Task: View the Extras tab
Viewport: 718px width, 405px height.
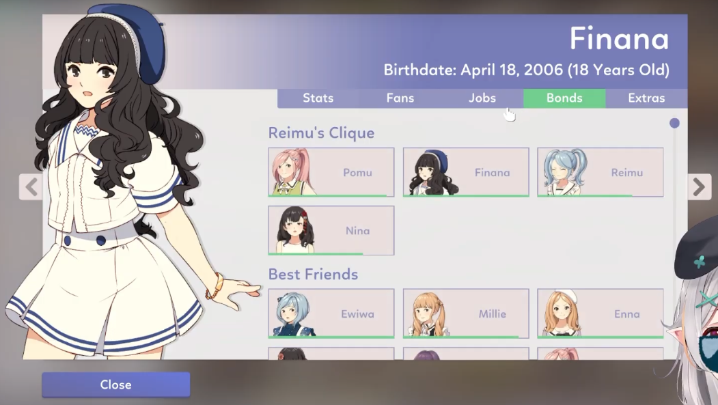Action: coord(646,98)
